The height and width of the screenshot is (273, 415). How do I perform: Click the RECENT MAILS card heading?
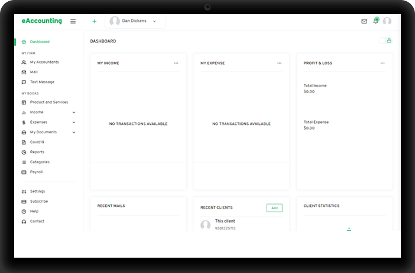click(x=111, y=206)
